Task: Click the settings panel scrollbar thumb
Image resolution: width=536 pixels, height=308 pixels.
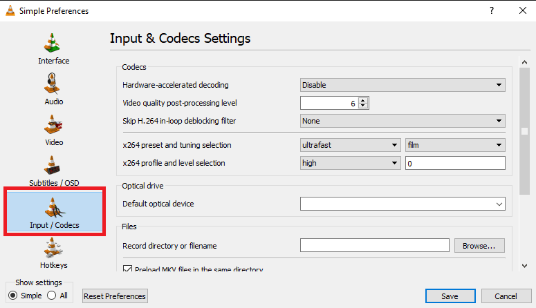Action: (x=524, y=131)
